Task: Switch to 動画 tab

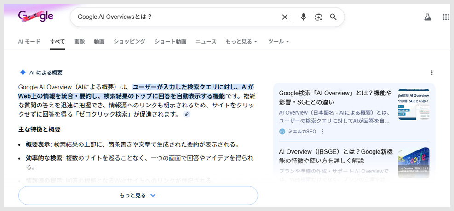Action: (x=99, y=42)
